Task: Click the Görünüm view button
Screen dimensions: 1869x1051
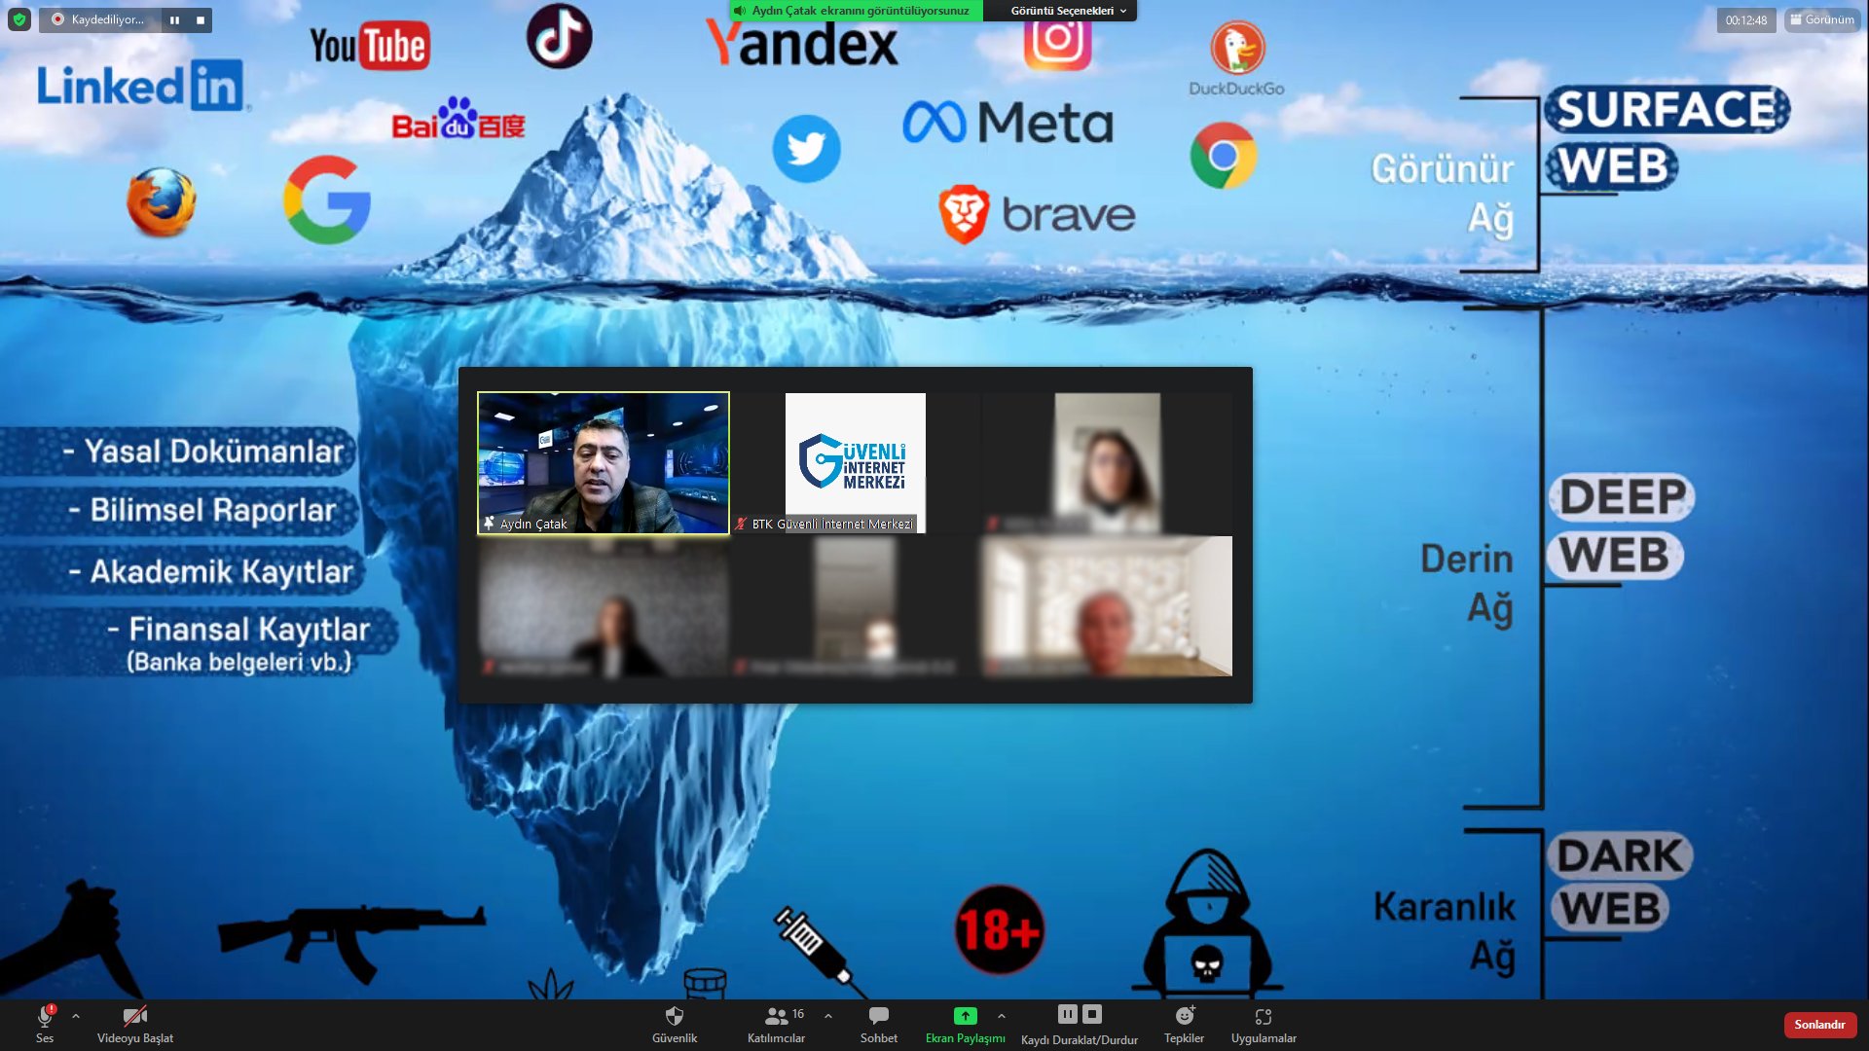Action: point(1822,19)
